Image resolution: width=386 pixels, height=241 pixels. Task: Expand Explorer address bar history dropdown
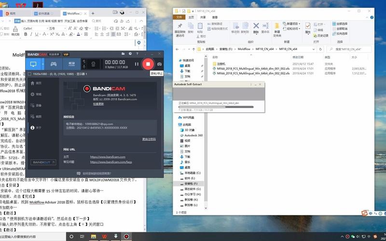pyautogui.click(x=313, y=49)
